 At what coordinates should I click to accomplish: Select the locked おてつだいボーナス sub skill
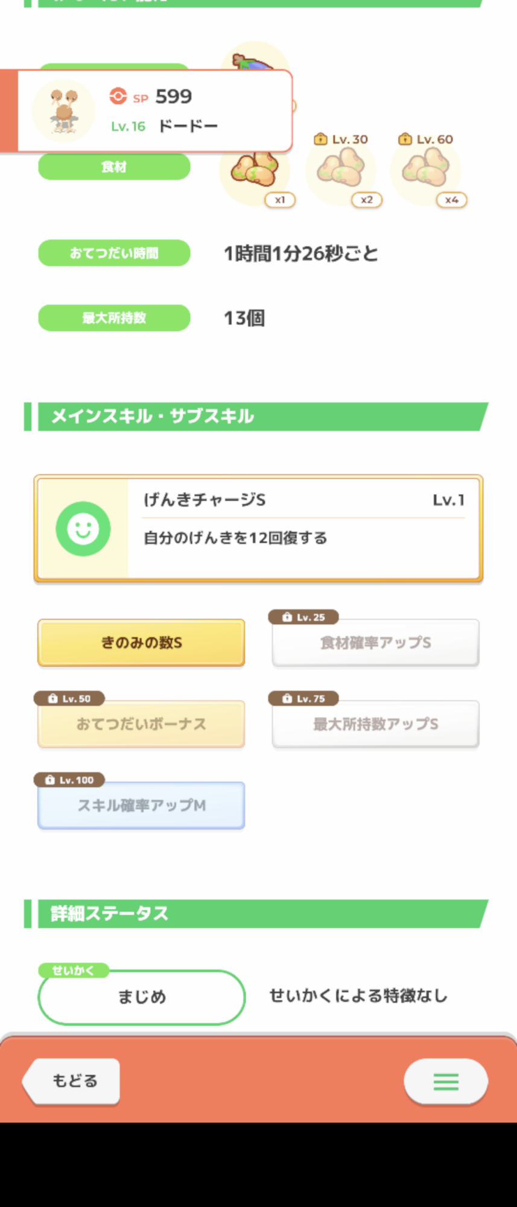pos(141,724)
